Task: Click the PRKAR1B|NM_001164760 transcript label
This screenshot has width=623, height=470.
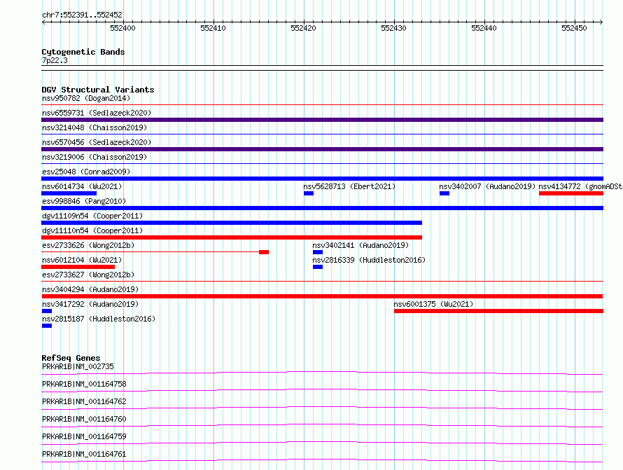Action: [x=84, y=419]
